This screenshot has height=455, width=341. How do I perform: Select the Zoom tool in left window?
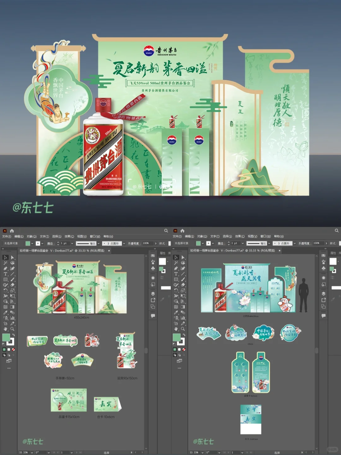pos(13,329)
